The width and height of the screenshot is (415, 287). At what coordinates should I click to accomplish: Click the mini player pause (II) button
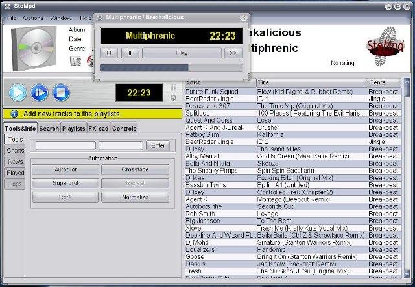(130, 53)
